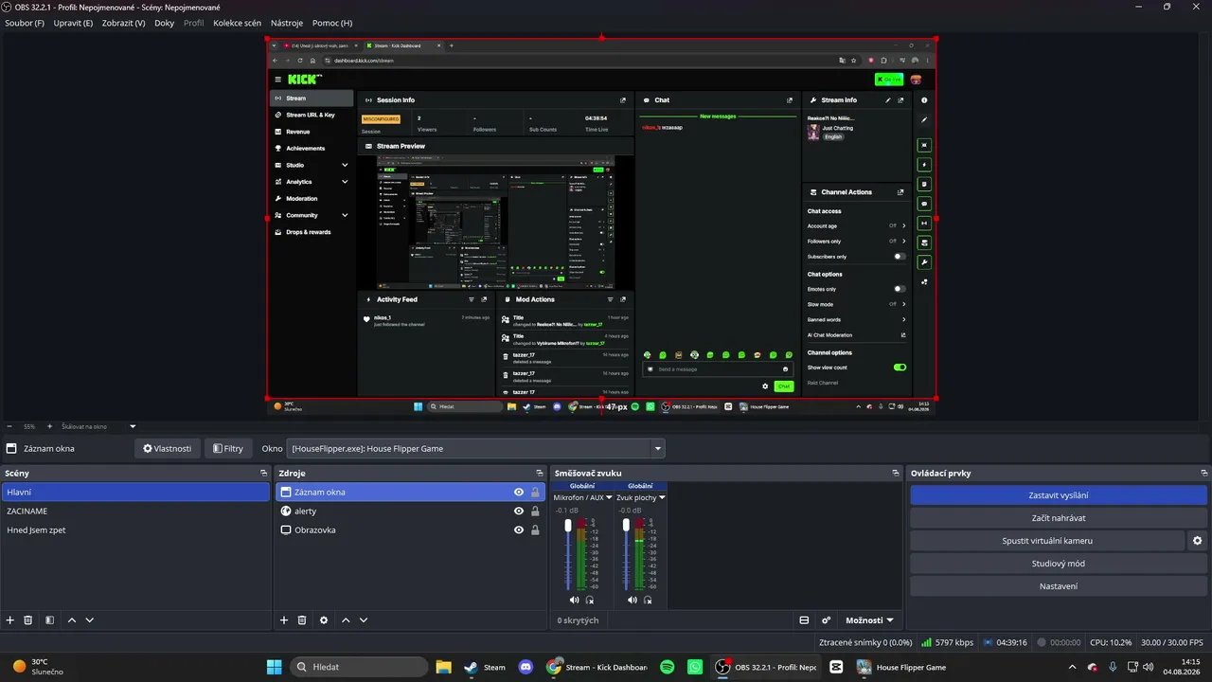Screen dimensions: 1212x682
Task: Hide the Záznam okna source
Action: tap(519, 493)
